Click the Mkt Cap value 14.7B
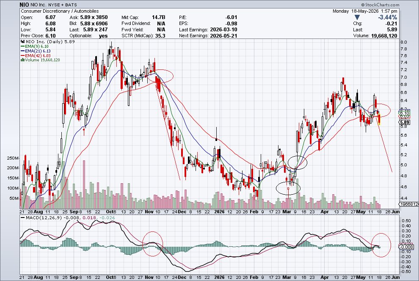 pos(158,17)
